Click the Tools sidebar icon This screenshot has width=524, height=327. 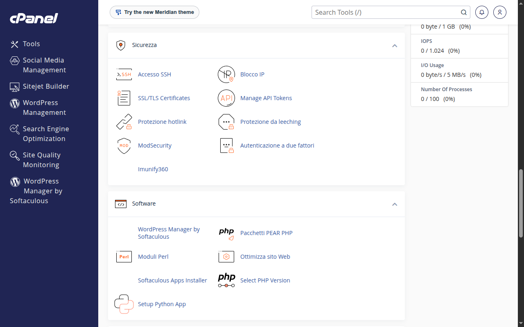coord(15,44)
